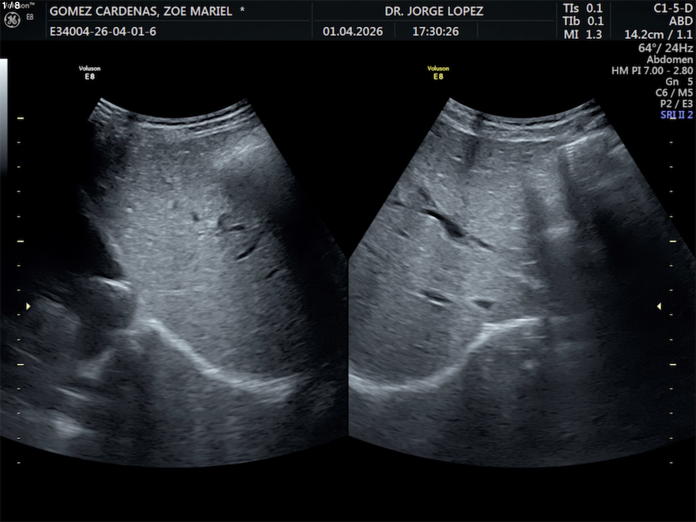Select the C1-5-D probe label
696x522 pixels.
(x=673, y=9)
